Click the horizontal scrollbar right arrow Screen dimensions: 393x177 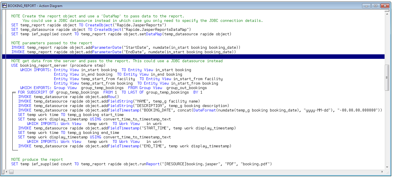pyautogui.click(x=383, y=172)
